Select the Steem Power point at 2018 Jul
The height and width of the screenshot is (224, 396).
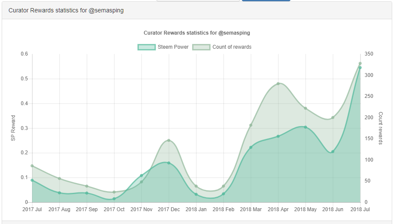[360, 68]
